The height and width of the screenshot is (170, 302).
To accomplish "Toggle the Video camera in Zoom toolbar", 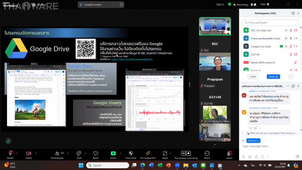I will 29,153.
